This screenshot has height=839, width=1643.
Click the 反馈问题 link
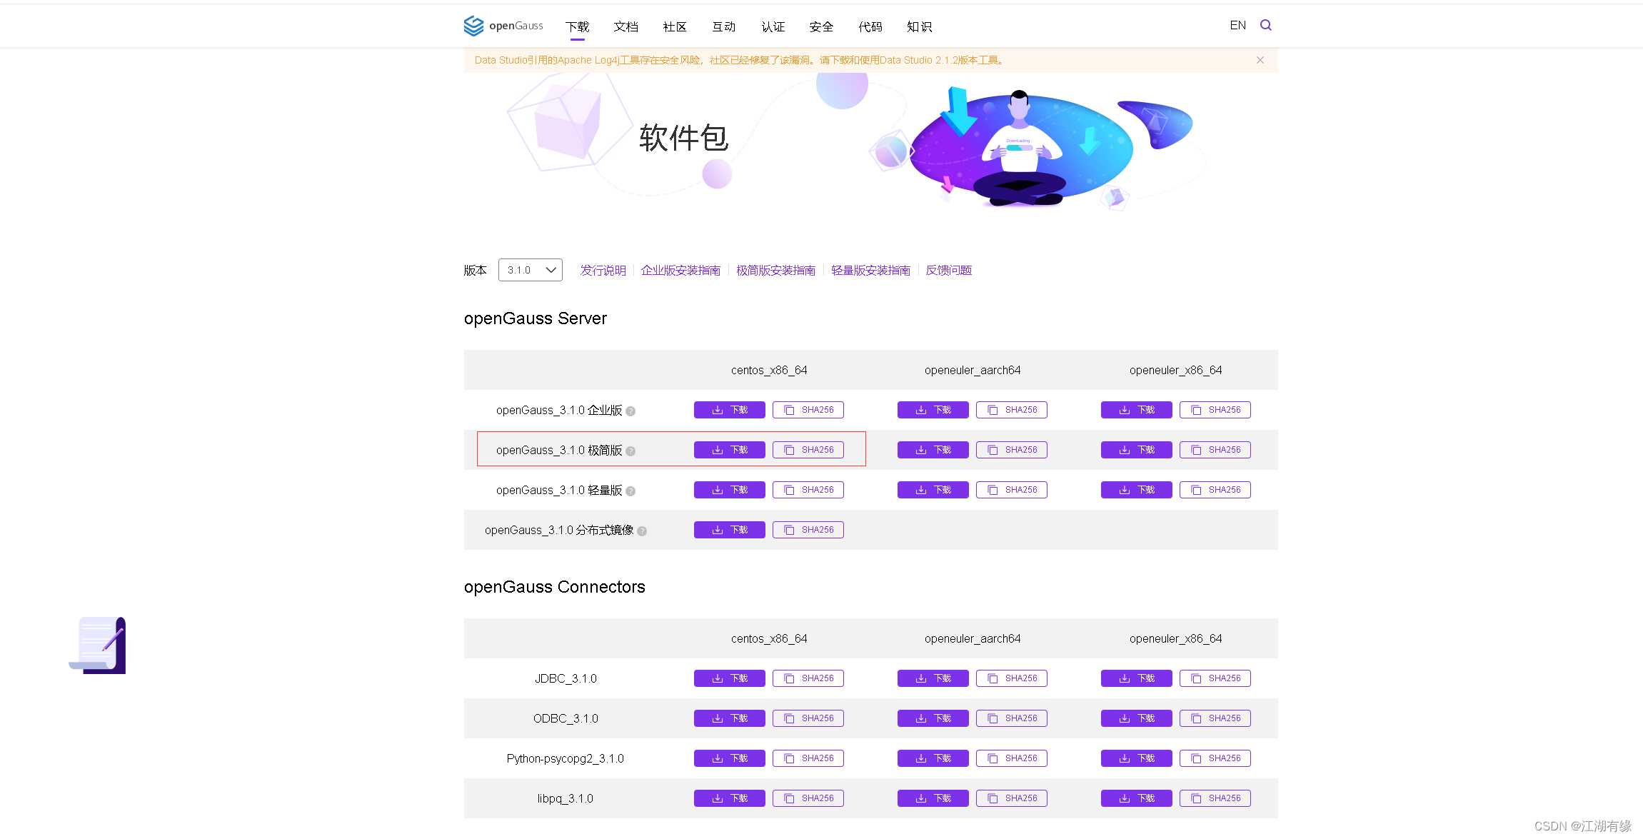click(948, 270)
